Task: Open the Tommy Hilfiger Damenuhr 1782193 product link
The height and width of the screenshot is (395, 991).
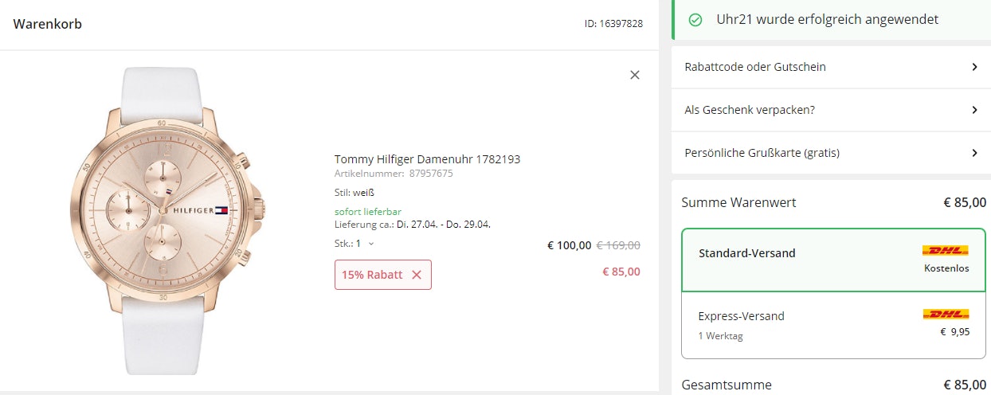Action: (x=427, y=159)
